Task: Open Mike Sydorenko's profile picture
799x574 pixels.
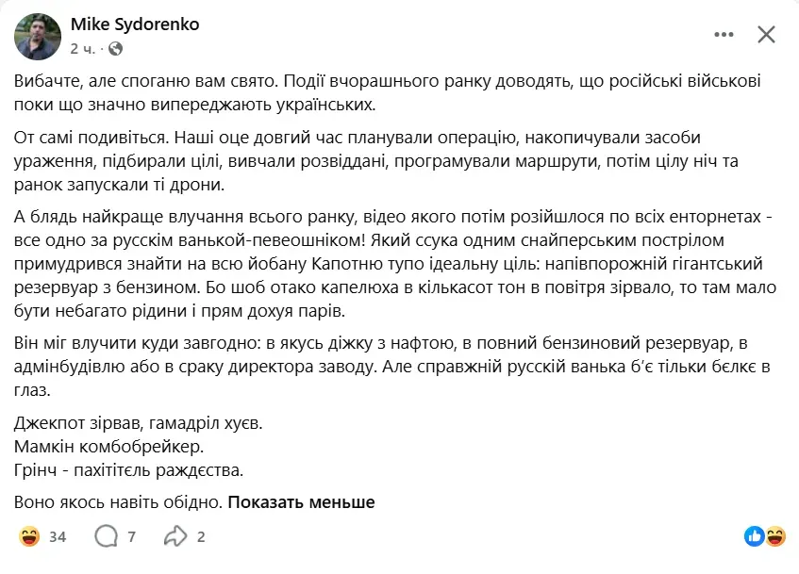Action: [38, 37]
